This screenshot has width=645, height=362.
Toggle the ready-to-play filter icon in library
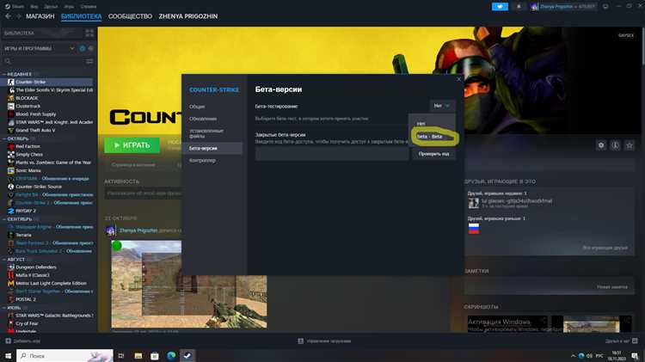(90, 48)
